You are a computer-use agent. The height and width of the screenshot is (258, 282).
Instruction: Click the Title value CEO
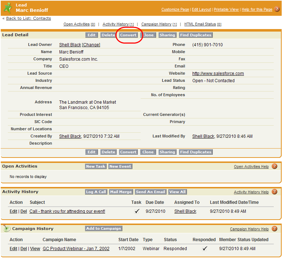click(64, 66)
